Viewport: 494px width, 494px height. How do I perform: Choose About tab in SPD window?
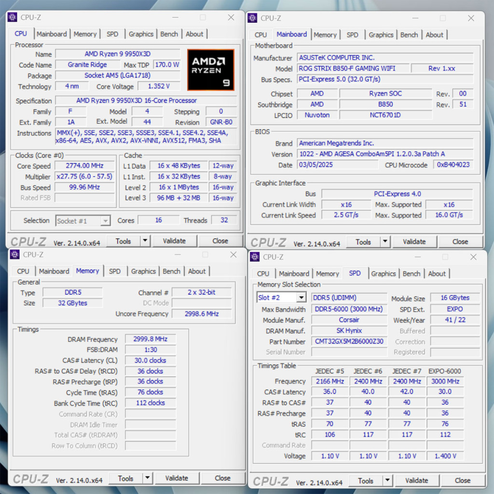point(437,274)
